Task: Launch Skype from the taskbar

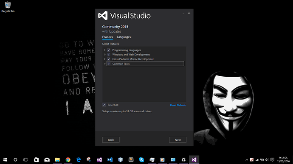Action: [x=141, y=160]
